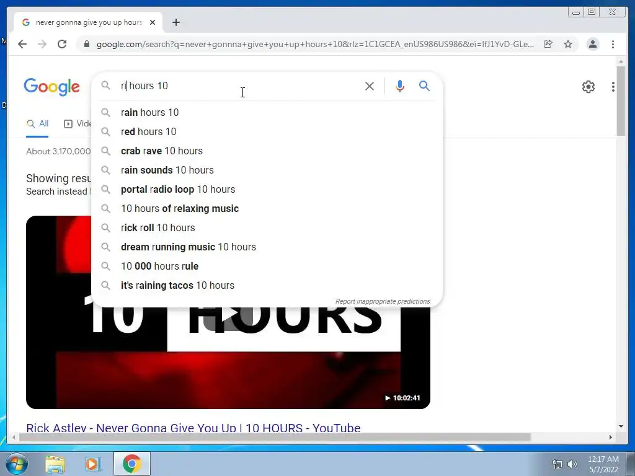Click the horizontal scrollbar left arrow
635x476 pixels.
point(14,437)
